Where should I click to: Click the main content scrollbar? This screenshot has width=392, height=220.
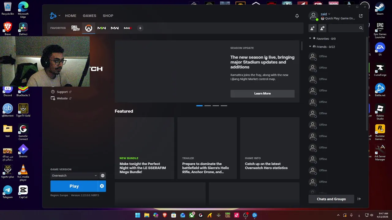(x=302, y=46)
